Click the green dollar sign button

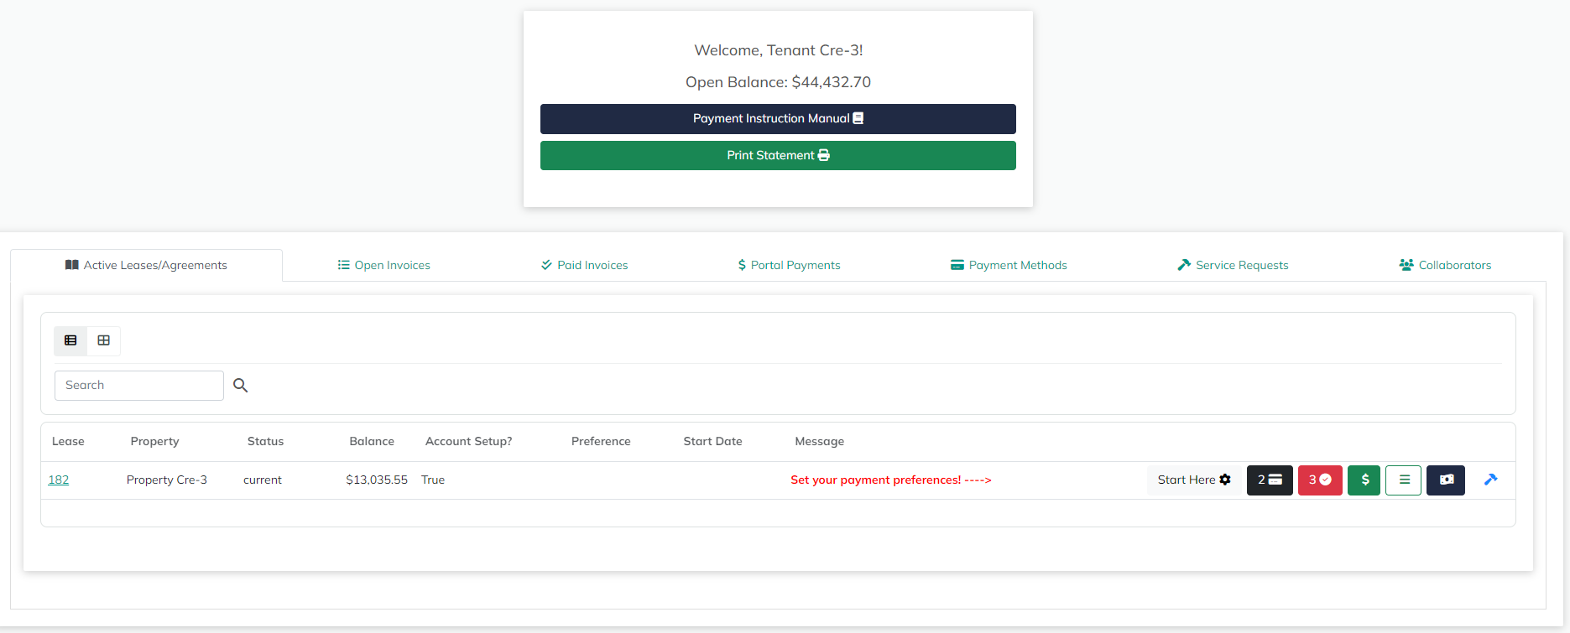(1364, 480)
